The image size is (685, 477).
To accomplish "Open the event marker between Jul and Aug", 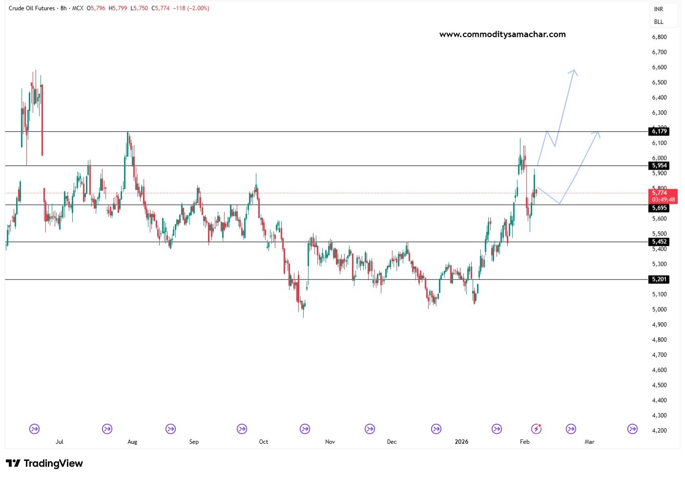I will [107, 429].
